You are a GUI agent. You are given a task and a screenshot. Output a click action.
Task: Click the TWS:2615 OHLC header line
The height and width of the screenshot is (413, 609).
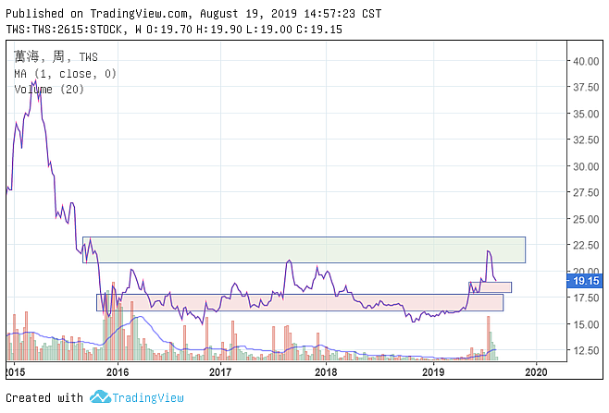(174, 30)
